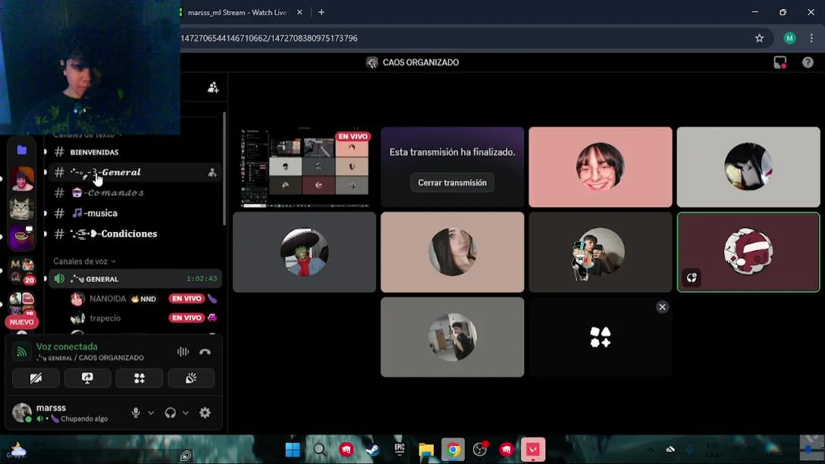This screenshot has width=825, height=464.
Task: Create invite icon on General channel
Action: click(212, 173)
